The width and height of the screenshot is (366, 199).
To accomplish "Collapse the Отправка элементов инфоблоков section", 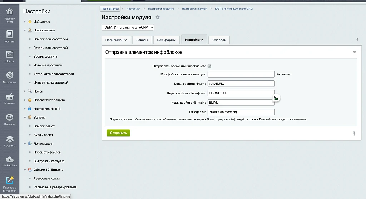I will (x=355, y=52).
